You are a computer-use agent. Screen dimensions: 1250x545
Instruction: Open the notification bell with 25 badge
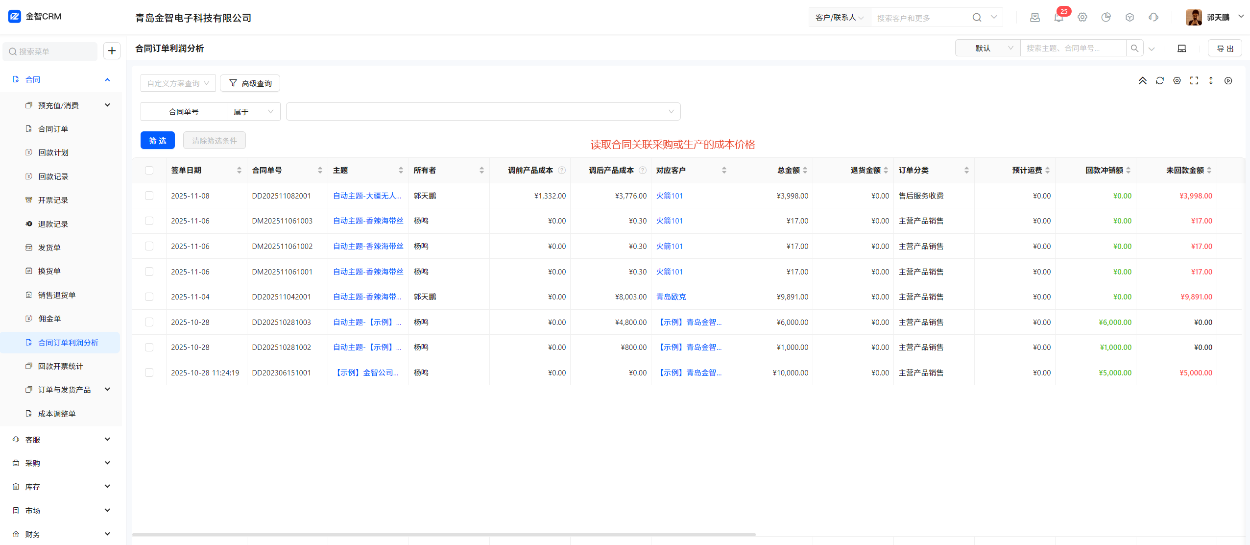click(1058, 18)
